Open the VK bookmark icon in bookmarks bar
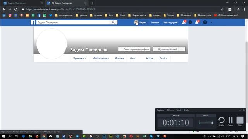248x139 pixels. coord(4,15)
